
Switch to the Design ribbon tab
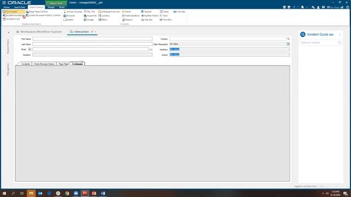pyautogui.click(x=51, y=7)
